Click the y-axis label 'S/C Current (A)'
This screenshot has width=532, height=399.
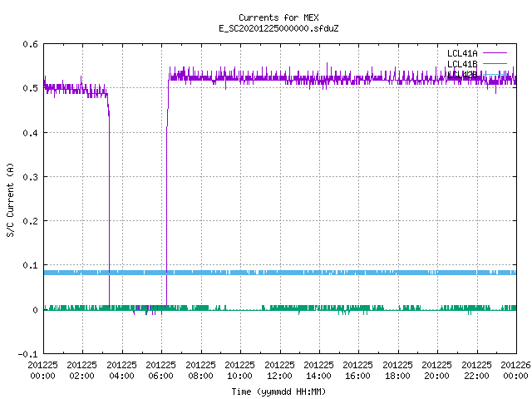[x=10, y=199]
